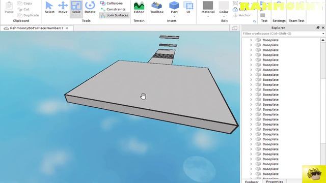Toggle the Join Surfaces option
Image resolution: width=326 pixels, height=183 pixels.
click(x=114, y=15)
